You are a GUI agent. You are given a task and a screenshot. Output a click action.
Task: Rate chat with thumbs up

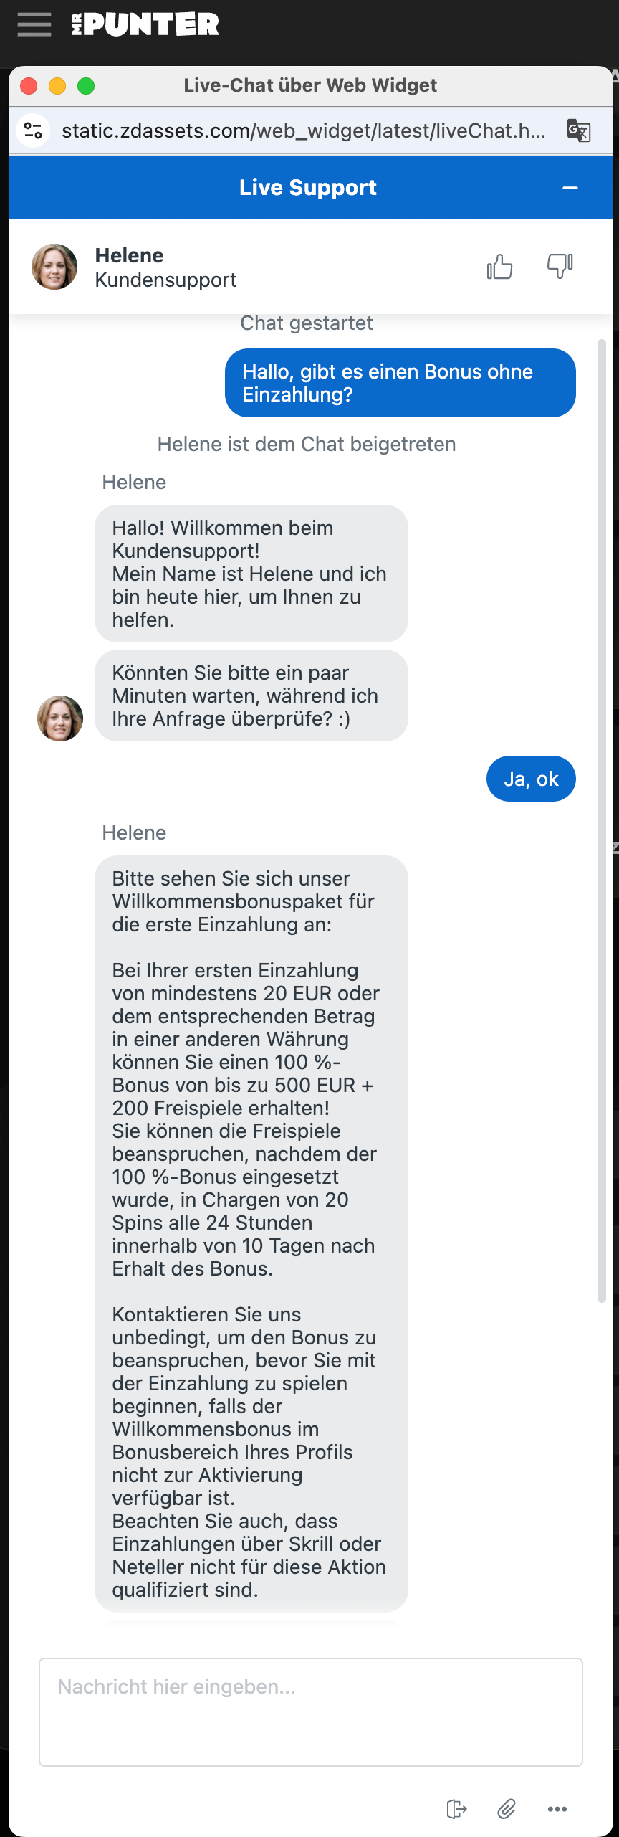tap(499, 267)
